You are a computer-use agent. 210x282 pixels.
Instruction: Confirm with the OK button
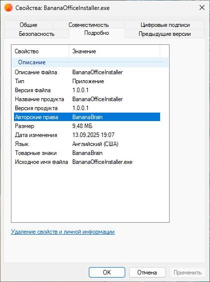click(x=107, y=273)
